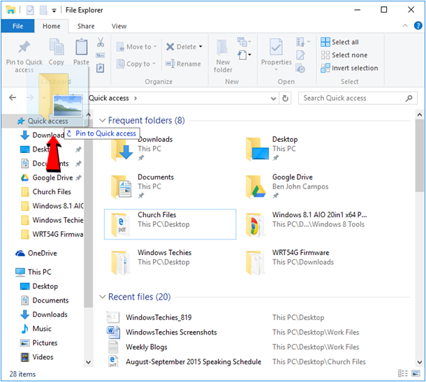Viewport: 426px width, 382px height.
Task: Click the Paste clipboard icon
Action: point(81,47)
